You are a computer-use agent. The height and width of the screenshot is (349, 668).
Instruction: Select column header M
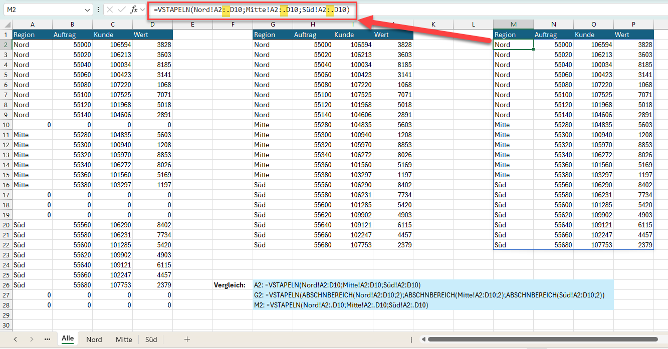pyautogui.click(x=513, y=25)
